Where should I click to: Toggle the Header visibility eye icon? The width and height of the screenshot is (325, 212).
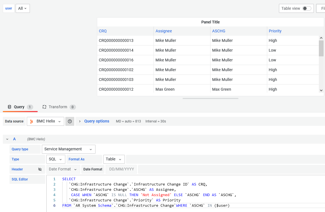pyautogui.click(x=40, y=169)
